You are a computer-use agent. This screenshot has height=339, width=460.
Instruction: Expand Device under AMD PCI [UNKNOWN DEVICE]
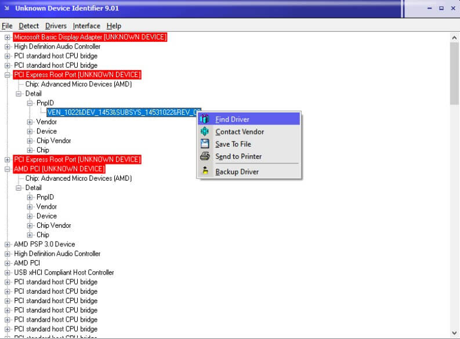30,216
